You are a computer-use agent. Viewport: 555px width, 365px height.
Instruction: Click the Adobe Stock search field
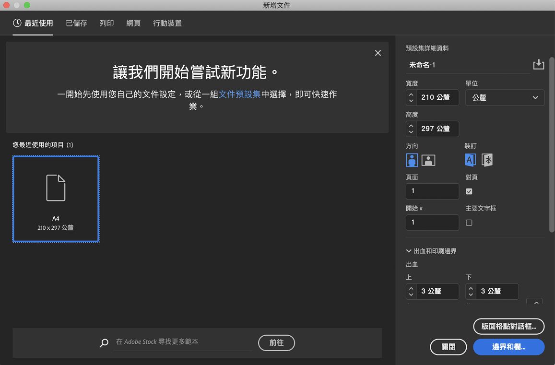183,342
